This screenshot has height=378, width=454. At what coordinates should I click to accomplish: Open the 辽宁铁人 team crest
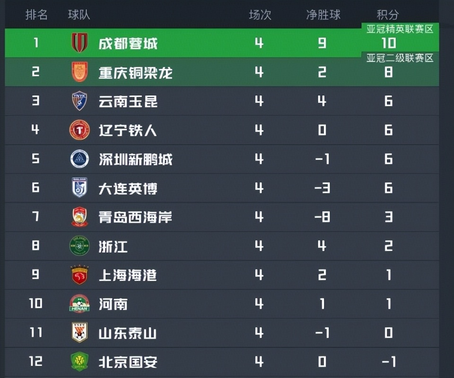79,130
